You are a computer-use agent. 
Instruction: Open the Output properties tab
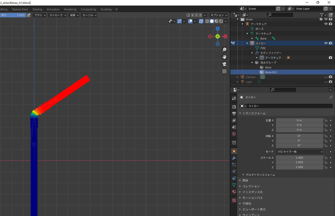[x=234, y=114]
